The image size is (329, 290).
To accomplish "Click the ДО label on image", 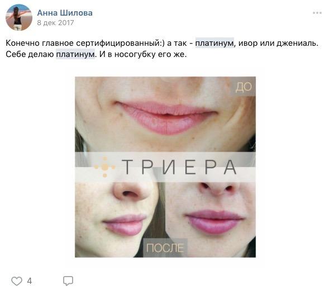I will click(x=244, y=87).
